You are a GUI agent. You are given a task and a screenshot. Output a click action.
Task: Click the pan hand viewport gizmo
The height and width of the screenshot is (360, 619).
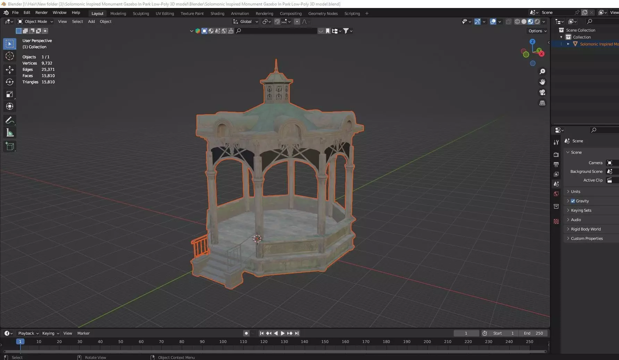click(542, 82)
